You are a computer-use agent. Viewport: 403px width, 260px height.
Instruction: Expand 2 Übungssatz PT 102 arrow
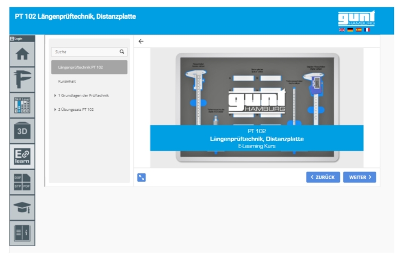[55, 110]
